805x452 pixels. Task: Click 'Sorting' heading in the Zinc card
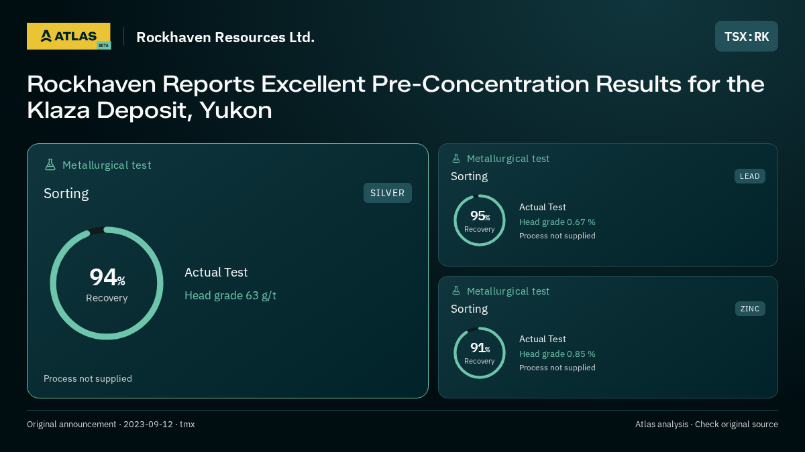pos(470,309)
